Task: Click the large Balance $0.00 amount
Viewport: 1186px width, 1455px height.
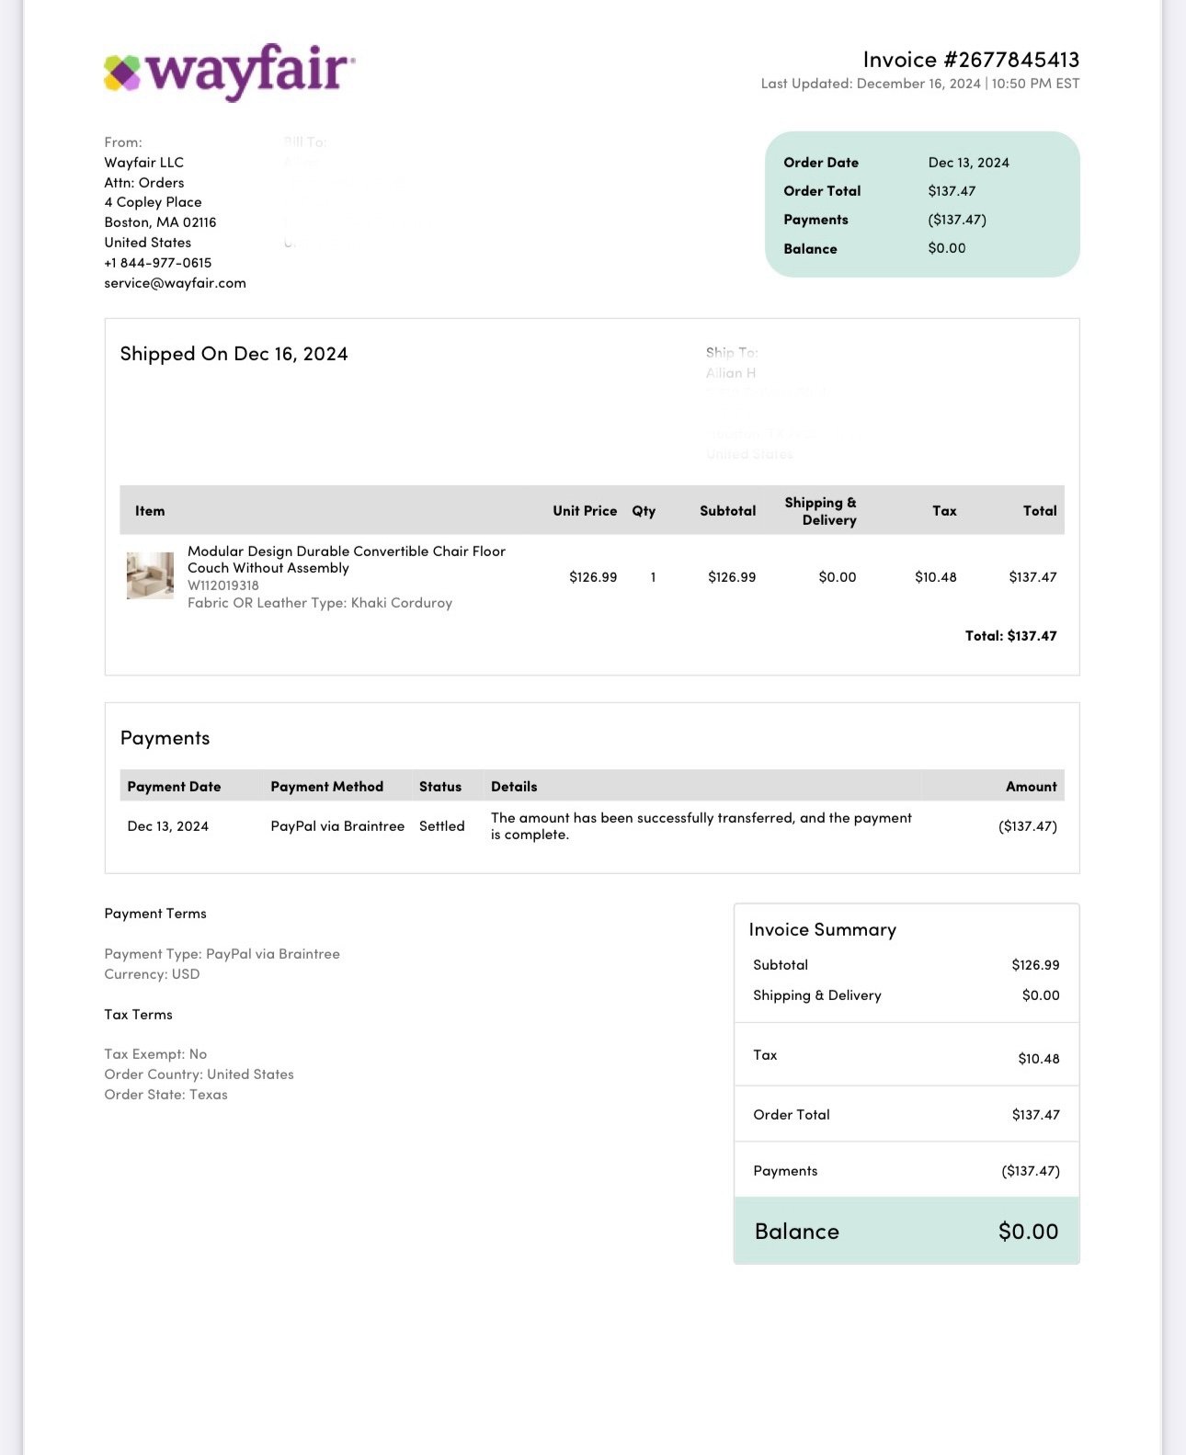Action: click(1028, 1232)
